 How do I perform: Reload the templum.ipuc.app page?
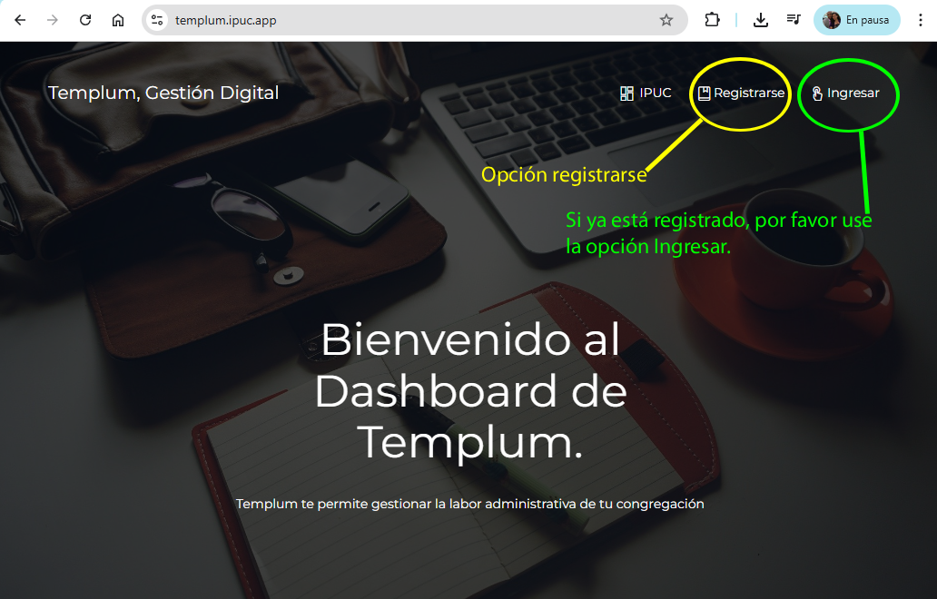(x=85, y=20)
